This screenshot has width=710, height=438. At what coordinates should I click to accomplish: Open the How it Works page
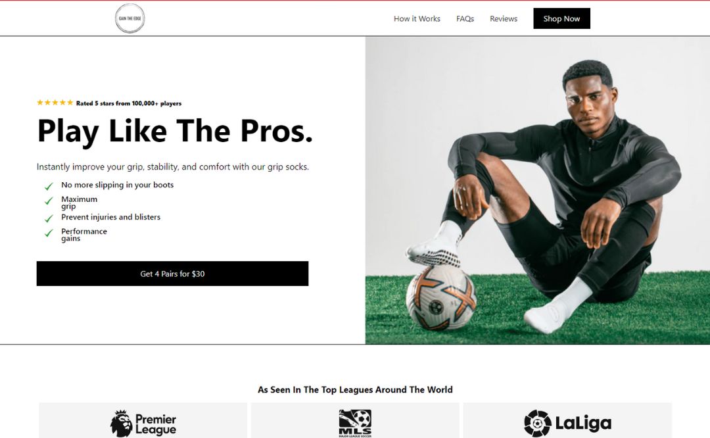(417, 18)
